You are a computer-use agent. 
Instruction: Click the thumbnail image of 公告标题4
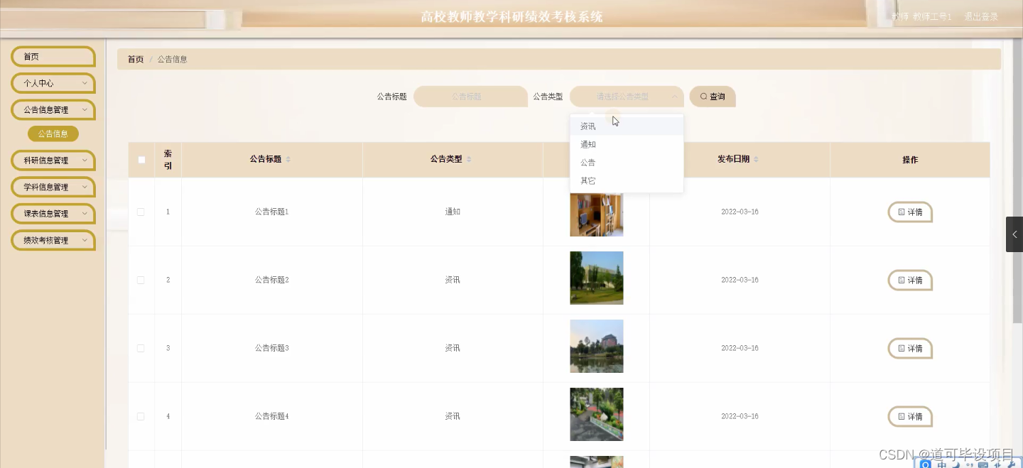597,414
